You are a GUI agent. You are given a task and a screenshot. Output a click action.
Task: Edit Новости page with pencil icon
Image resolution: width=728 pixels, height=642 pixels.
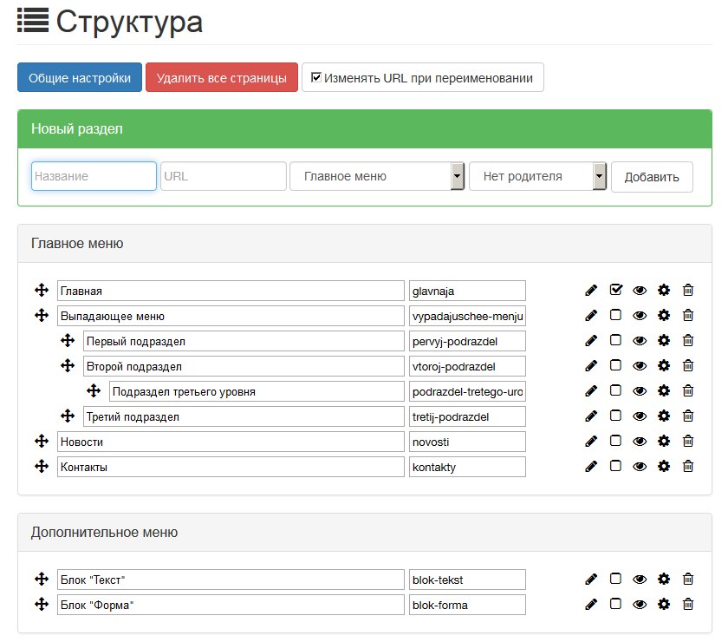coord(591,442)
